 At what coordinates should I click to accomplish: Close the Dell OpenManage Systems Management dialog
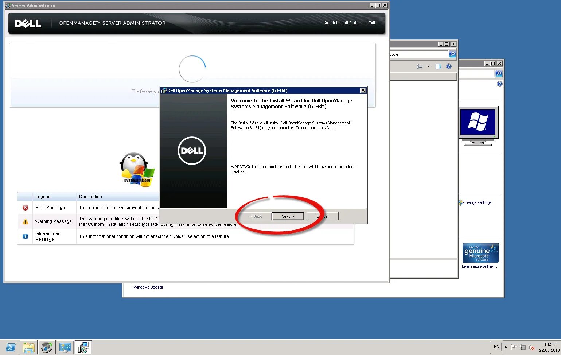click(x=363, y=90)
